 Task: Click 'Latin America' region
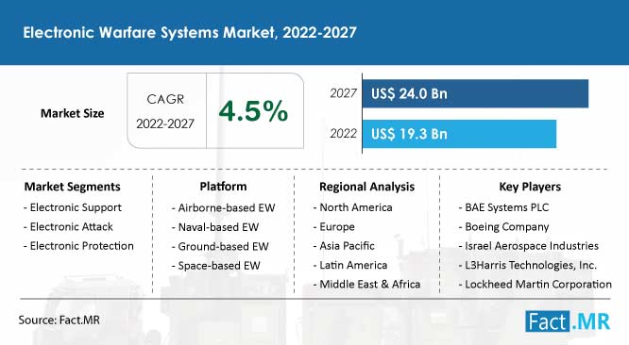pyautogui.click(x=353, y=265)
